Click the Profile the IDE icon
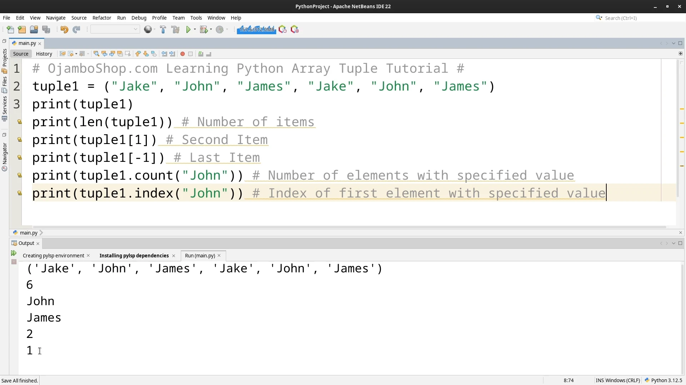The image size is (686, 385). tap(283, 30)
